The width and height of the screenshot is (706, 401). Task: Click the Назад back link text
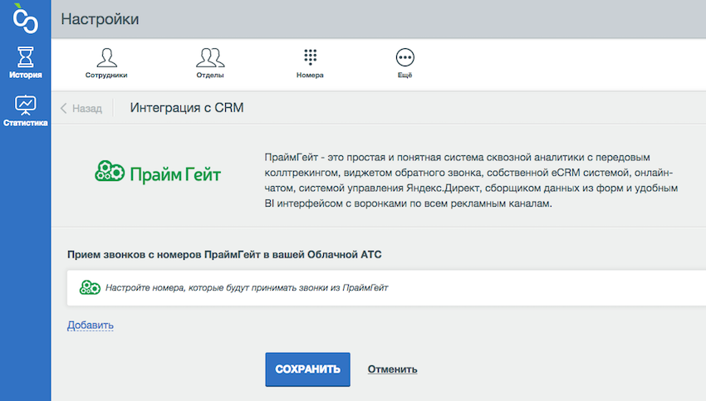(87, 109)
